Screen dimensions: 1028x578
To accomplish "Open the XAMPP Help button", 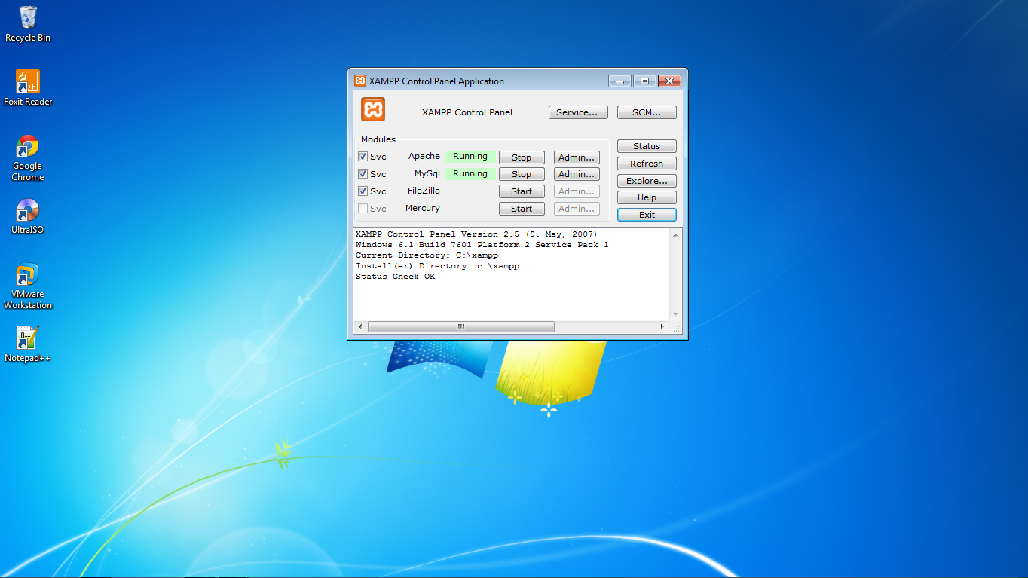I will (x=647, y=197).
